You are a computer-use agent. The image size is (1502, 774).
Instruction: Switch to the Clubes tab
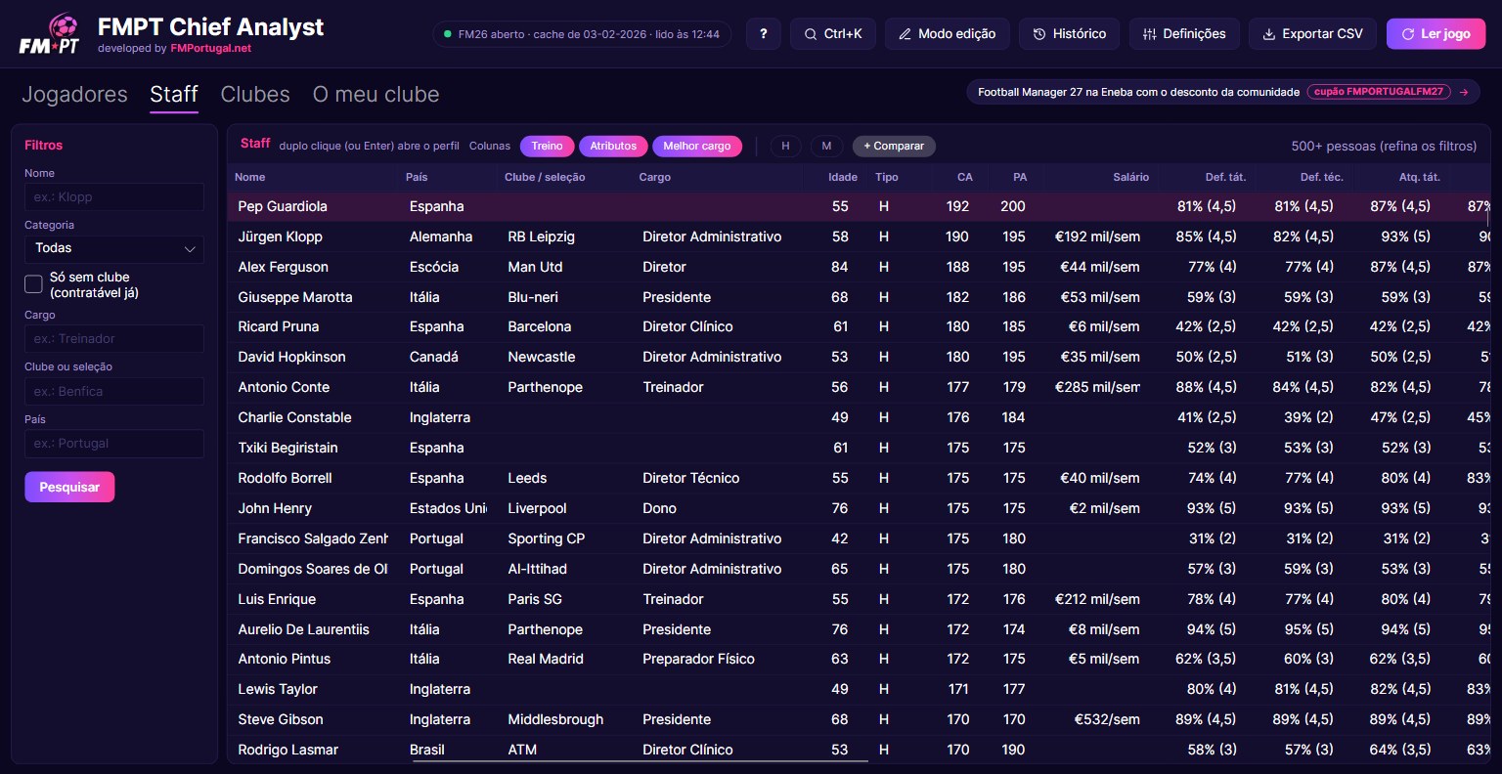pos(255,95)
